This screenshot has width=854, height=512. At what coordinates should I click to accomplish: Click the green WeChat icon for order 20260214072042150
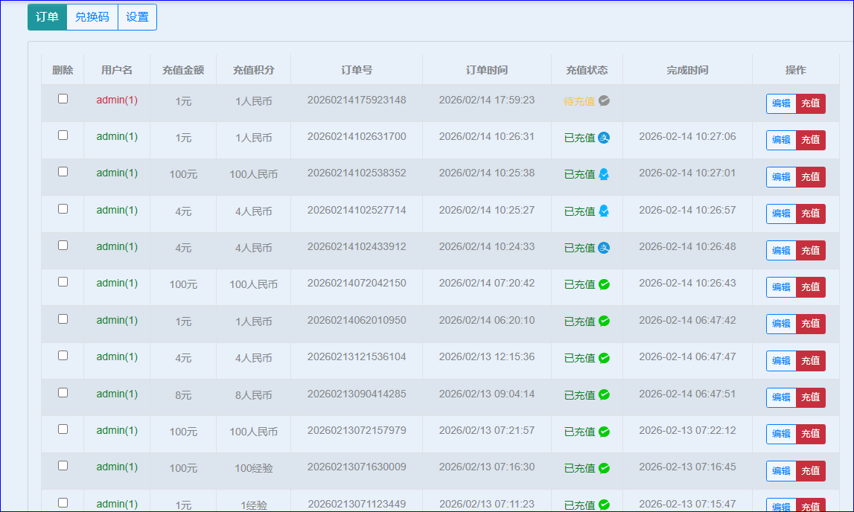(x=604, y=284)
